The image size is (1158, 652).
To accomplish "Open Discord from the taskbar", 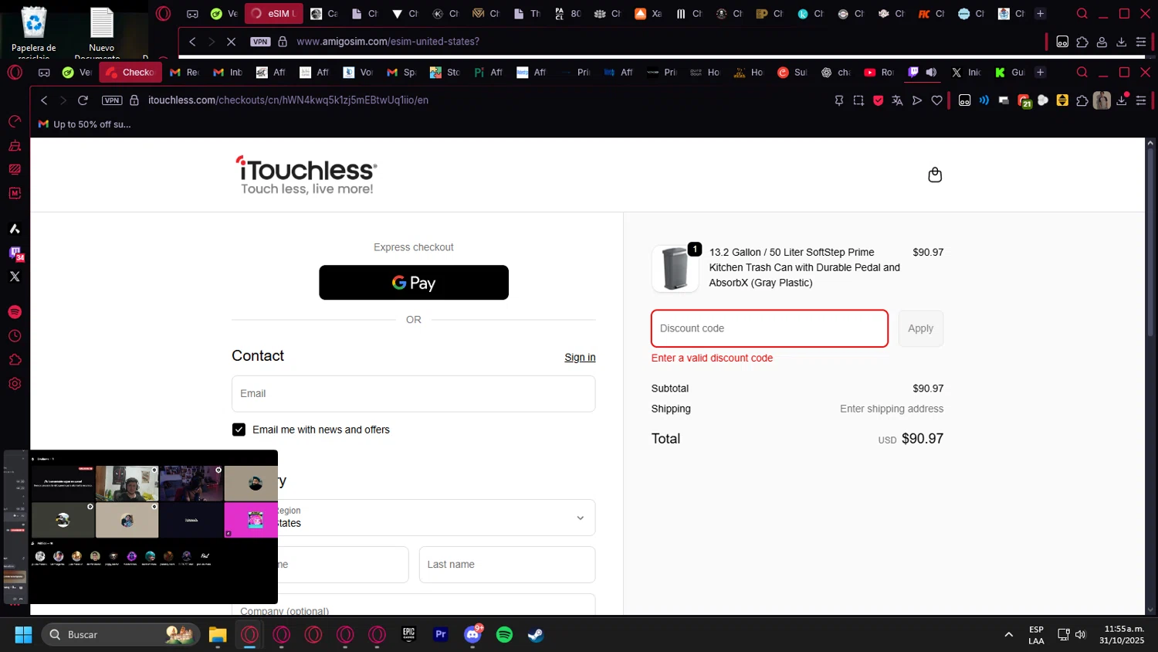I will (472, 635).
